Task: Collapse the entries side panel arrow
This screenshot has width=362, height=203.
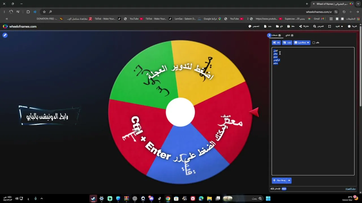Action: 269,35
